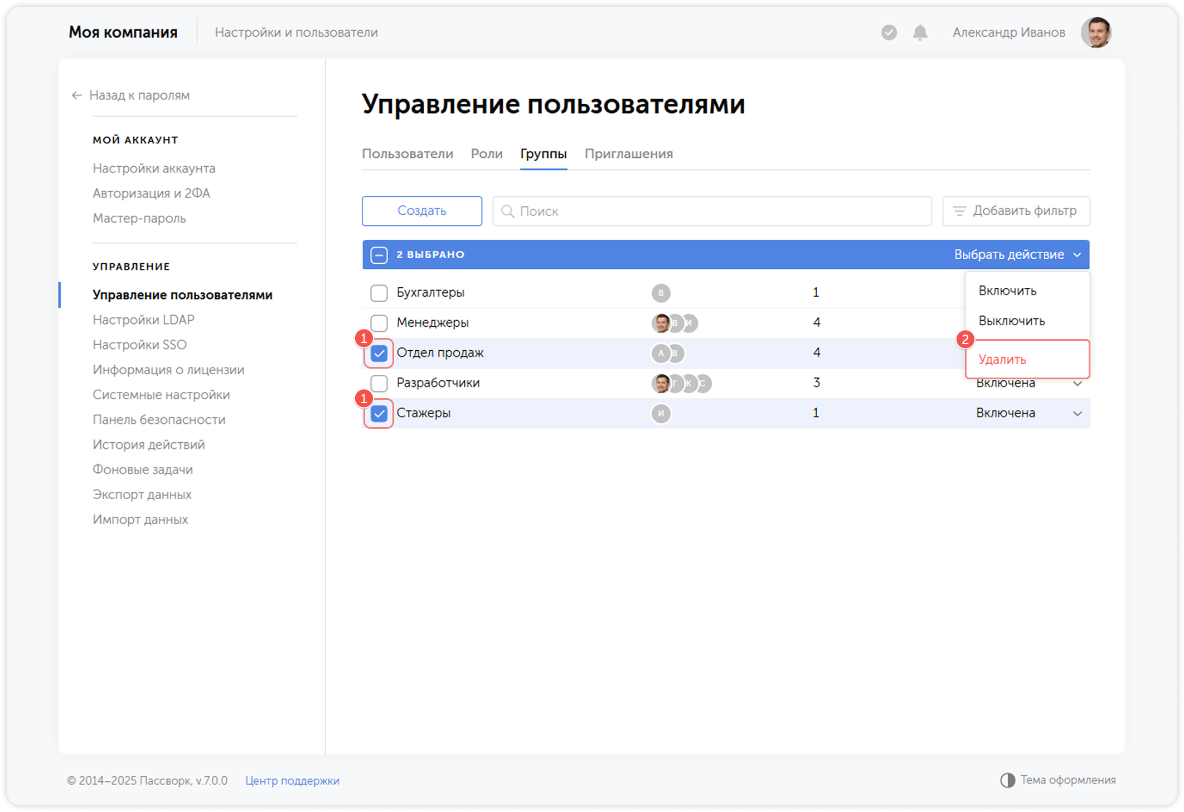The height and width of the screenshot is (812, 1184).
Task: Open Настройки LDAP
Action: coord(143,320)
